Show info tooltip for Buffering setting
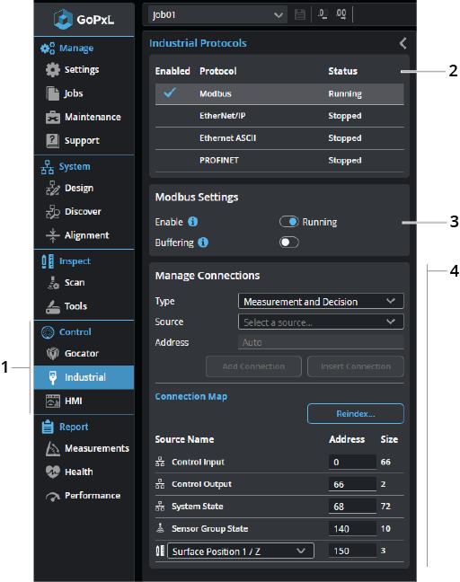460x582 pixels. [x=203, y=242]
